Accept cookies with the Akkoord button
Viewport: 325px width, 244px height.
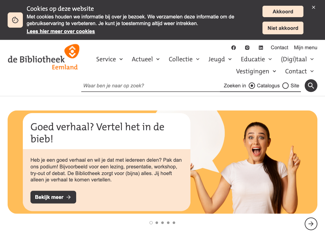283,11
